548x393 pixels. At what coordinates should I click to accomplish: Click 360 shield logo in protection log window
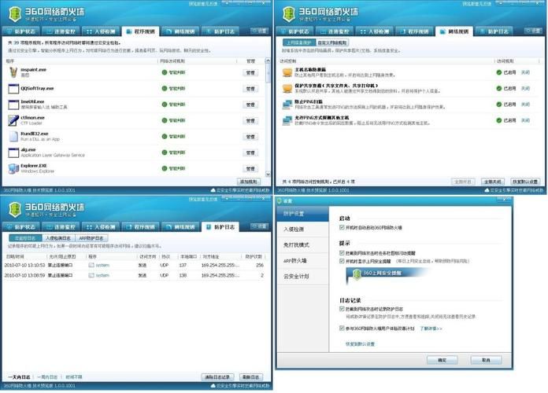tap(15, 210)
